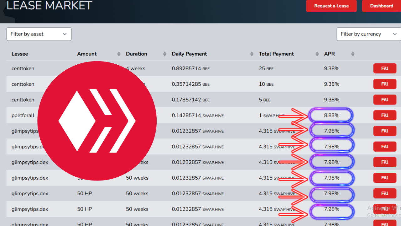Screen dimensions: 401x226
Task: Select lessee centtoken in the 5 BEE row
Action: (23, 100)
